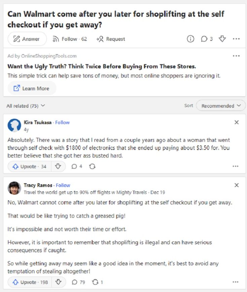
Task: Upvote Kira Tsukasa's answer
Action: [x=29, y=166]
